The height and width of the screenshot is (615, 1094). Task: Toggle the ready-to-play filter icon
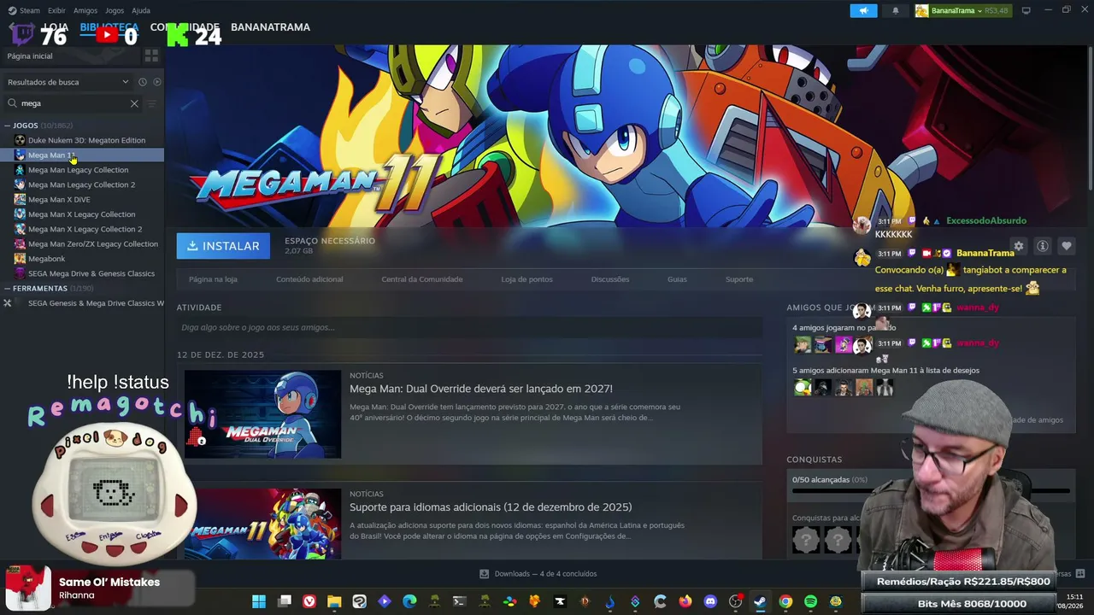(x=157, y=82)
